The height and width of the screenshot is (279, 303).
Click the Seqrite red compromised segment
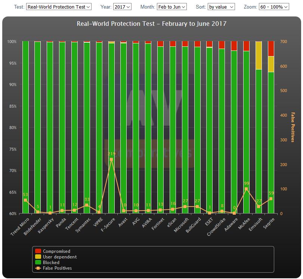pos(271,49)
